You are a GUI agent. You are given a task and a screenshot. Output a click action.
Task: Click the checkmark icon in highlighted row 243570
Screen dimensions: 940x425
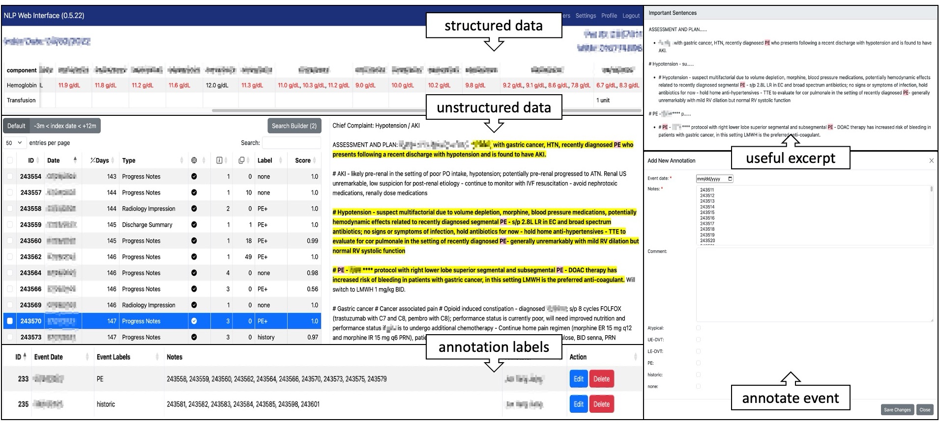194,321
